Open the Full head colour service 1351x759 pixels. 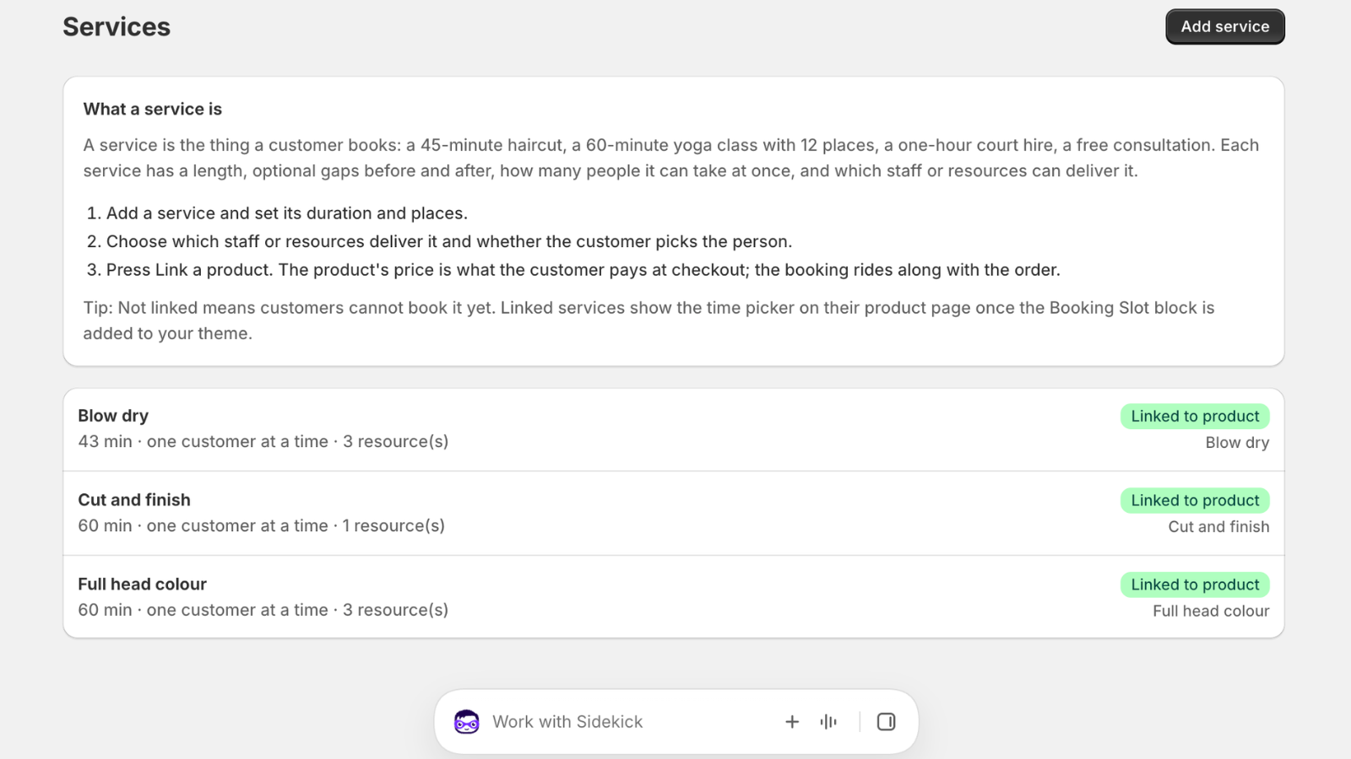click(674, 596)
